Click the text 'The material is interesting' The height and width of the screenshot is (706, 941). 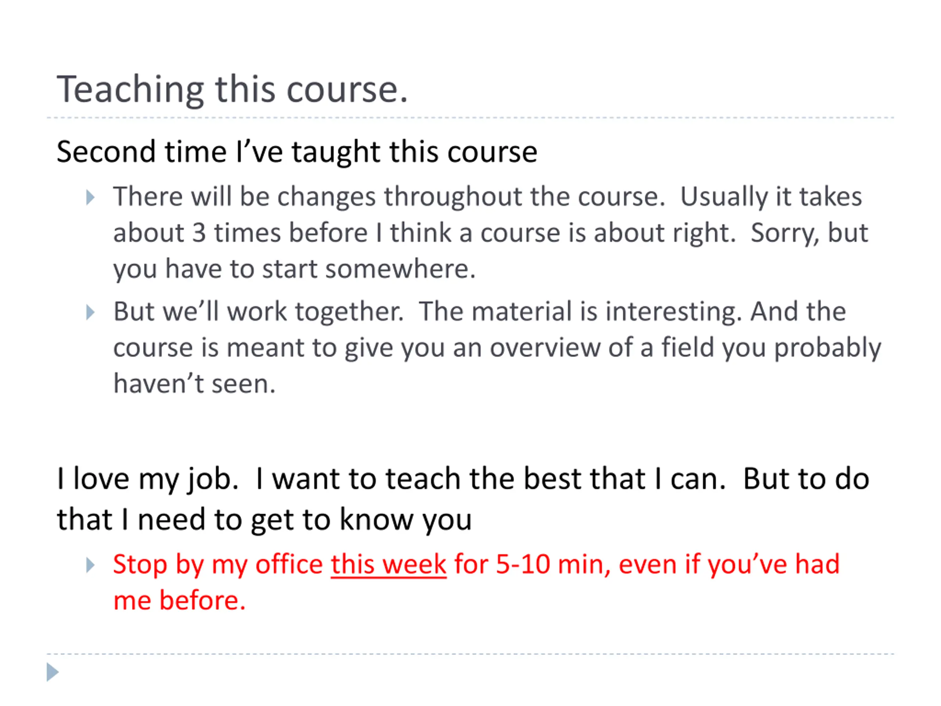pyautogui.click(x=580, y=311)
